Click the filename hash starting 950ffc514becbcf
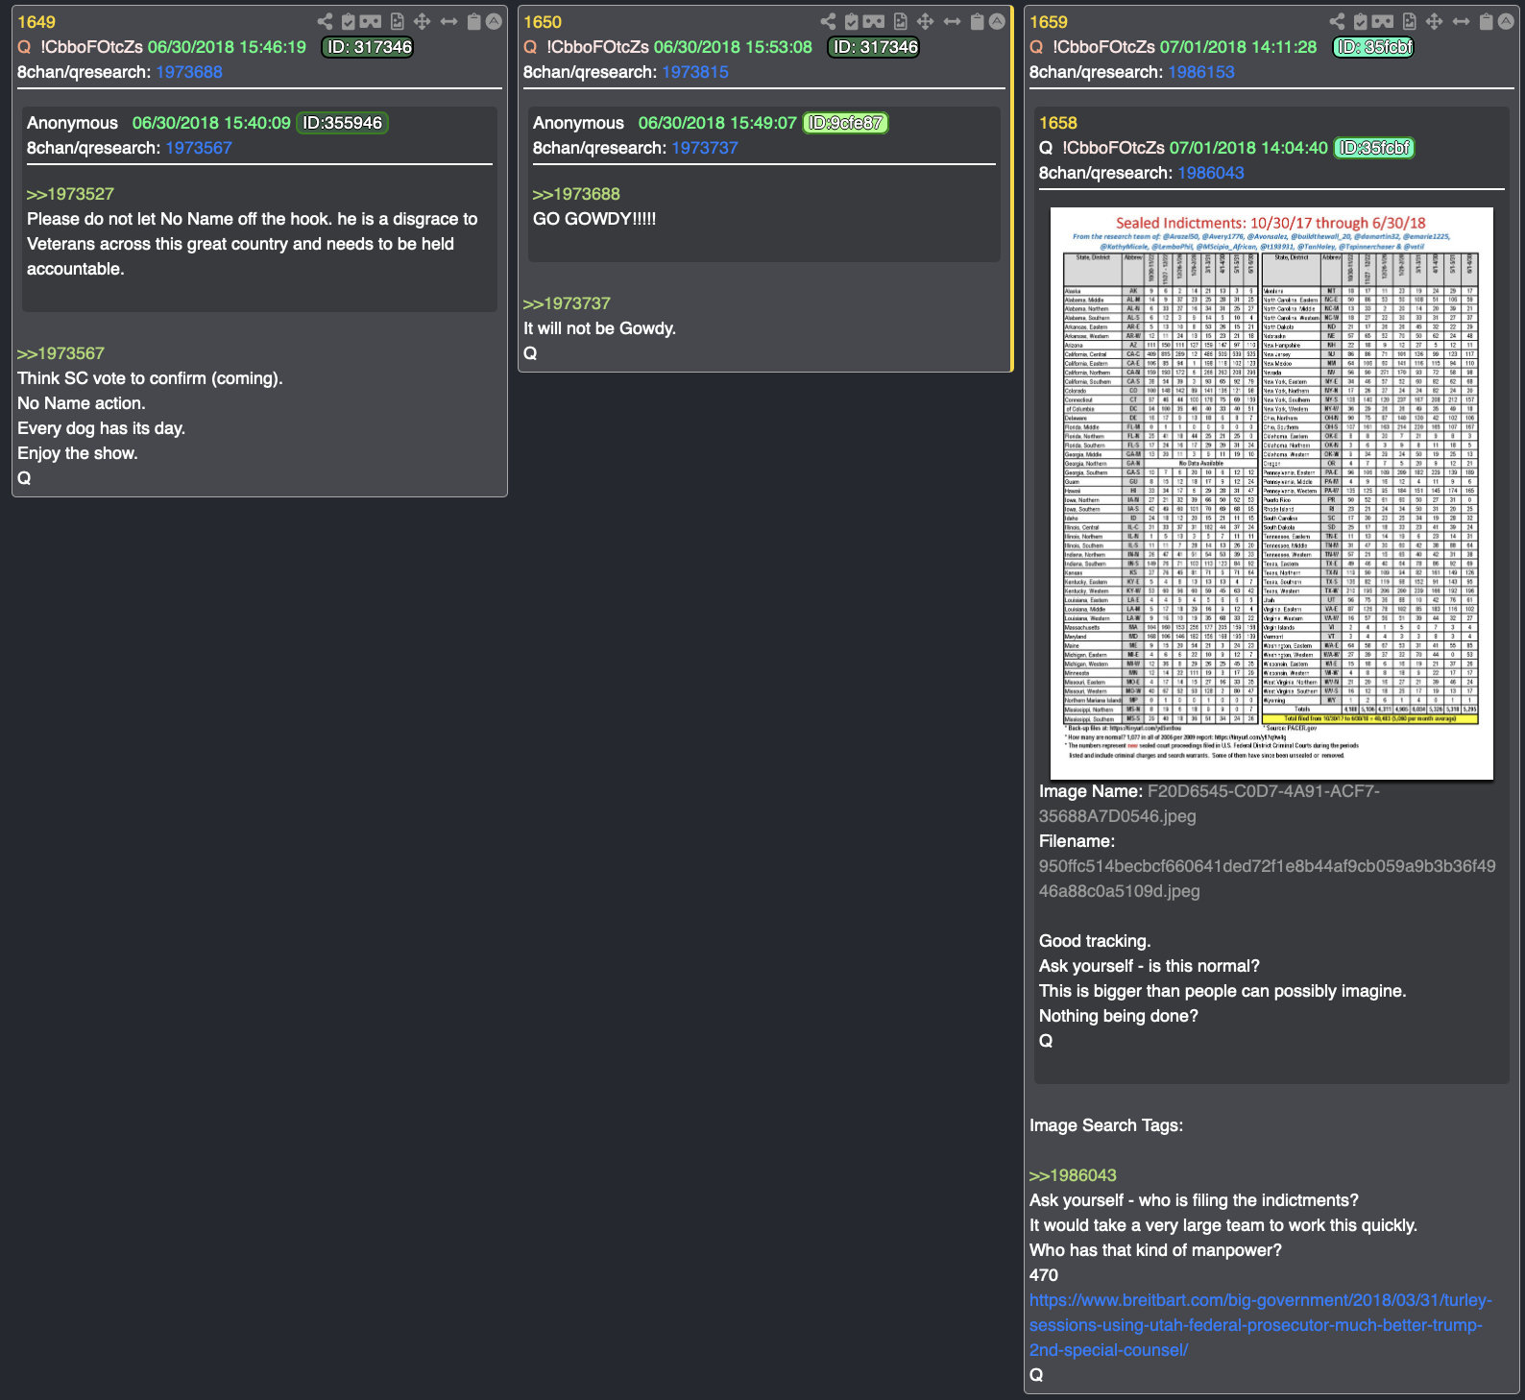 pos(1268,879)
